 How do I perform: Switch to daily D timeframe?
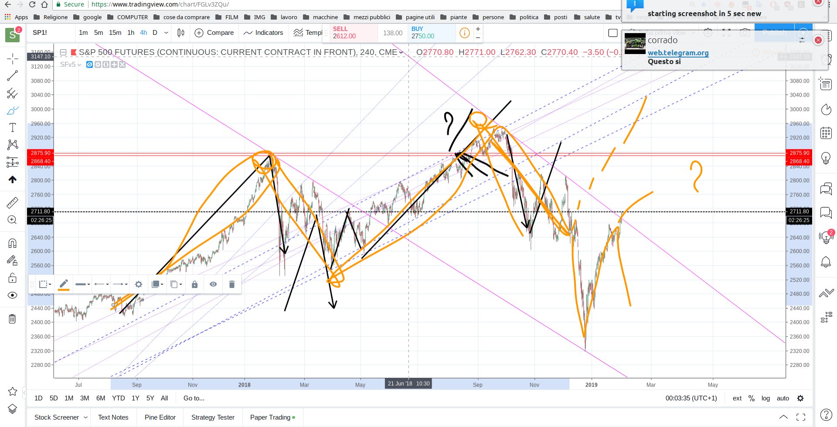point(155,33)
